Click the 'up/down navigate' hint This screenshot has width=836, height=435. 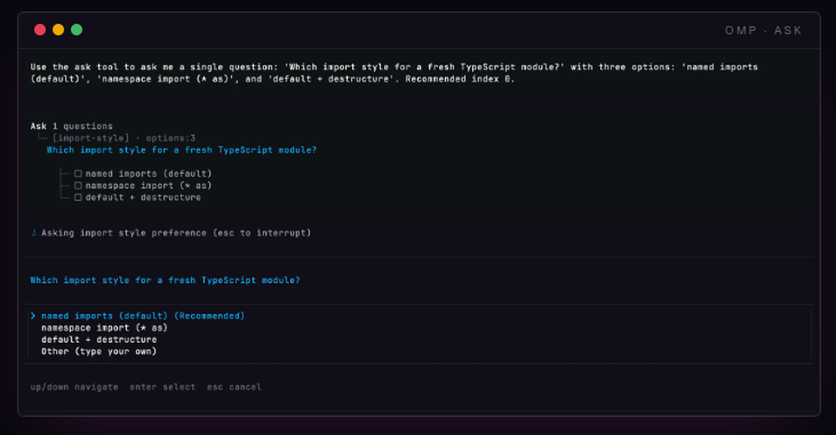[74, 387]
